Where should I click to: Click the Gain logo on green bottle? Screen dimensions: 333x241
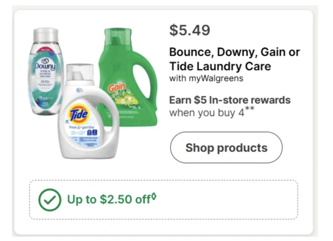point(117,88)
